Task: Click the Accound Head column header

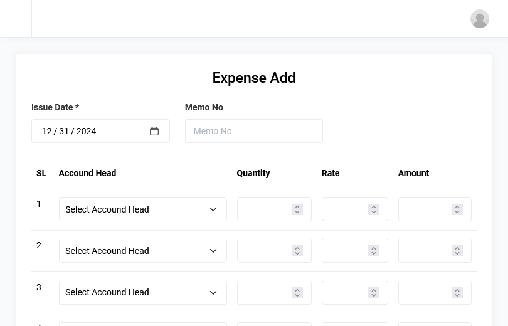Action: point(87,173)
